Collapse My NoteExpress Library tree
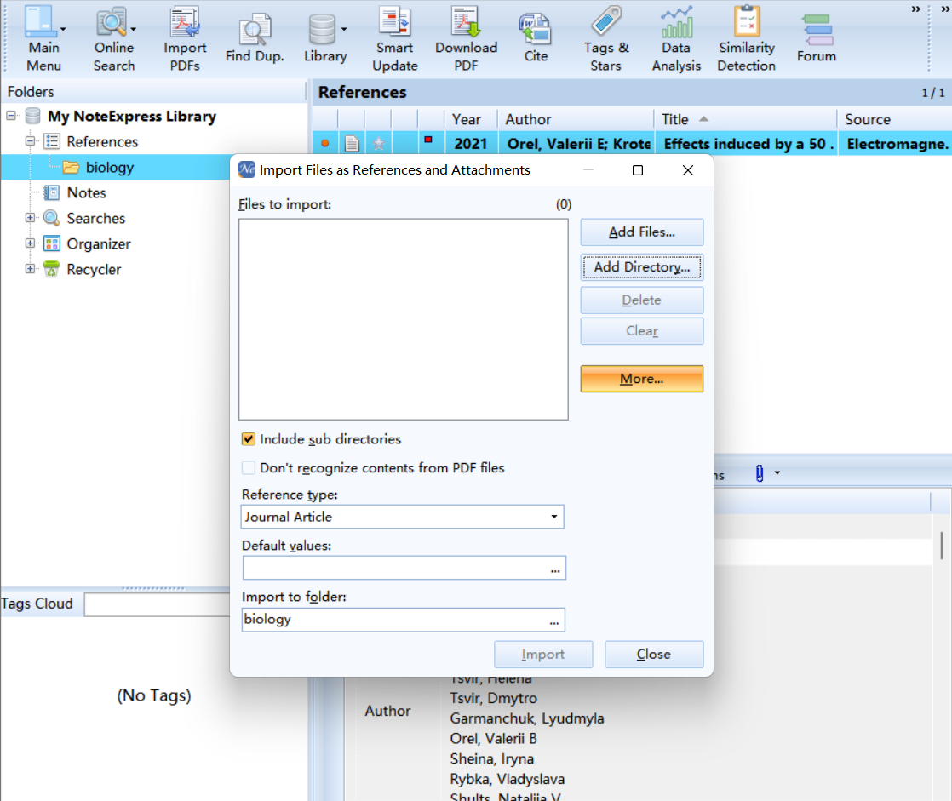 [11, 115]
